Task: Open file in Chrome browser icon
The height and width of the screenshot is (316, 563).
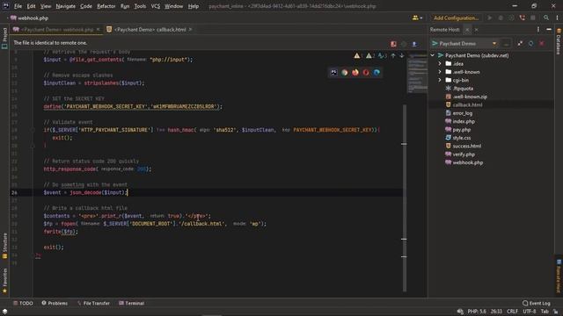Action: pyautogui.click(x=345, y=72)
